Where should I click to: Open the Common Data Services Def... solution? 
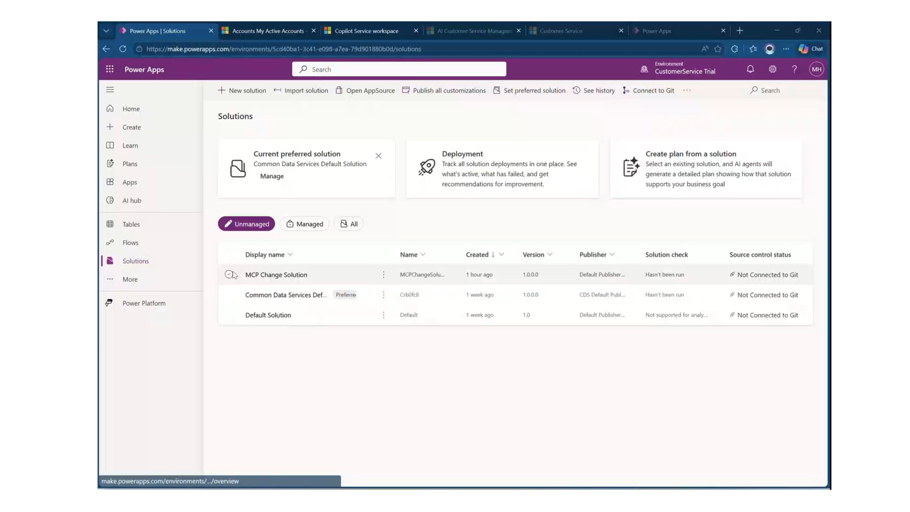[286, 295]
